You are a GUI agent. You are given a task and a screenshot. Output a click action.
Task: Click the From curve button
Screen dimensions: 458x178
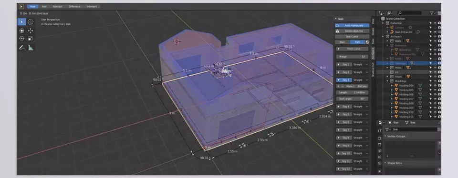[x=352, y=49]
